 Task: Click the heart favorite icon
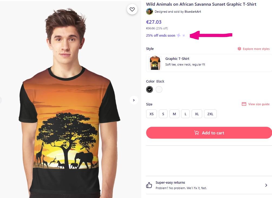(x=132, y=9)
